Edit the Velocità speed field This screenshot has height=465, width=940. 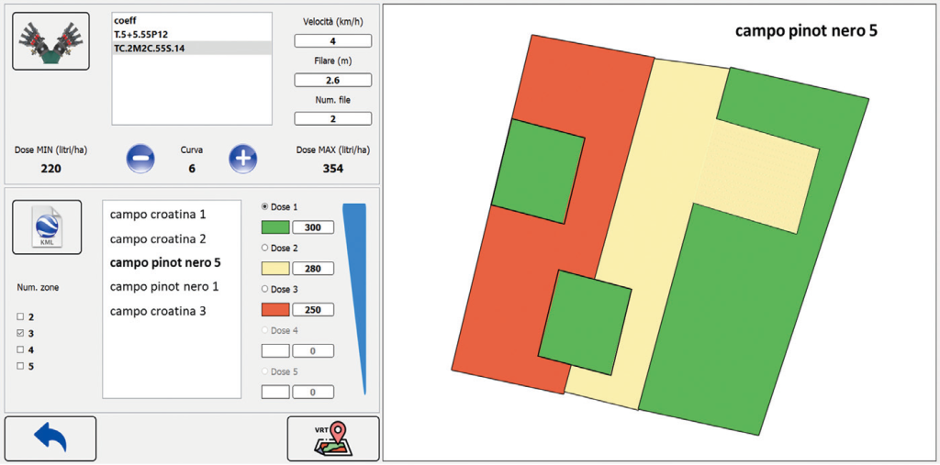(332, 40)
